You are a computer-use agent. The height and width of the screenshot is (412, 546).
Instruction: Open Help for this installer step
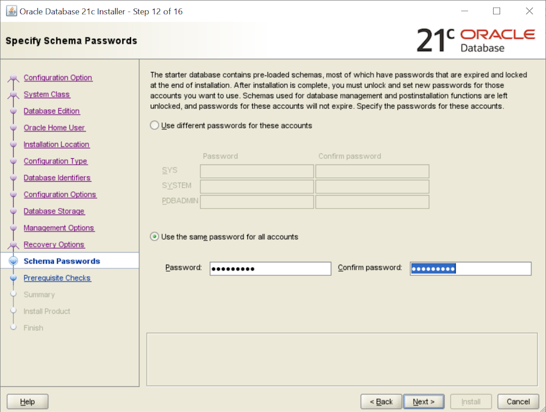tap(27, 402)
